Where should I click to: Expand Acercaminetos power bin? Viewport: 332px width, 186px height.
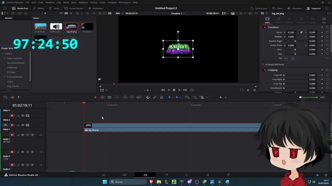5,77
